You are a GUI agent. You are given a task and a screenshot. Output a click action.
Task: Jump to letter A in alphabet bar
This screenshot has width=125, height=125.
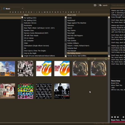(13, 12)
